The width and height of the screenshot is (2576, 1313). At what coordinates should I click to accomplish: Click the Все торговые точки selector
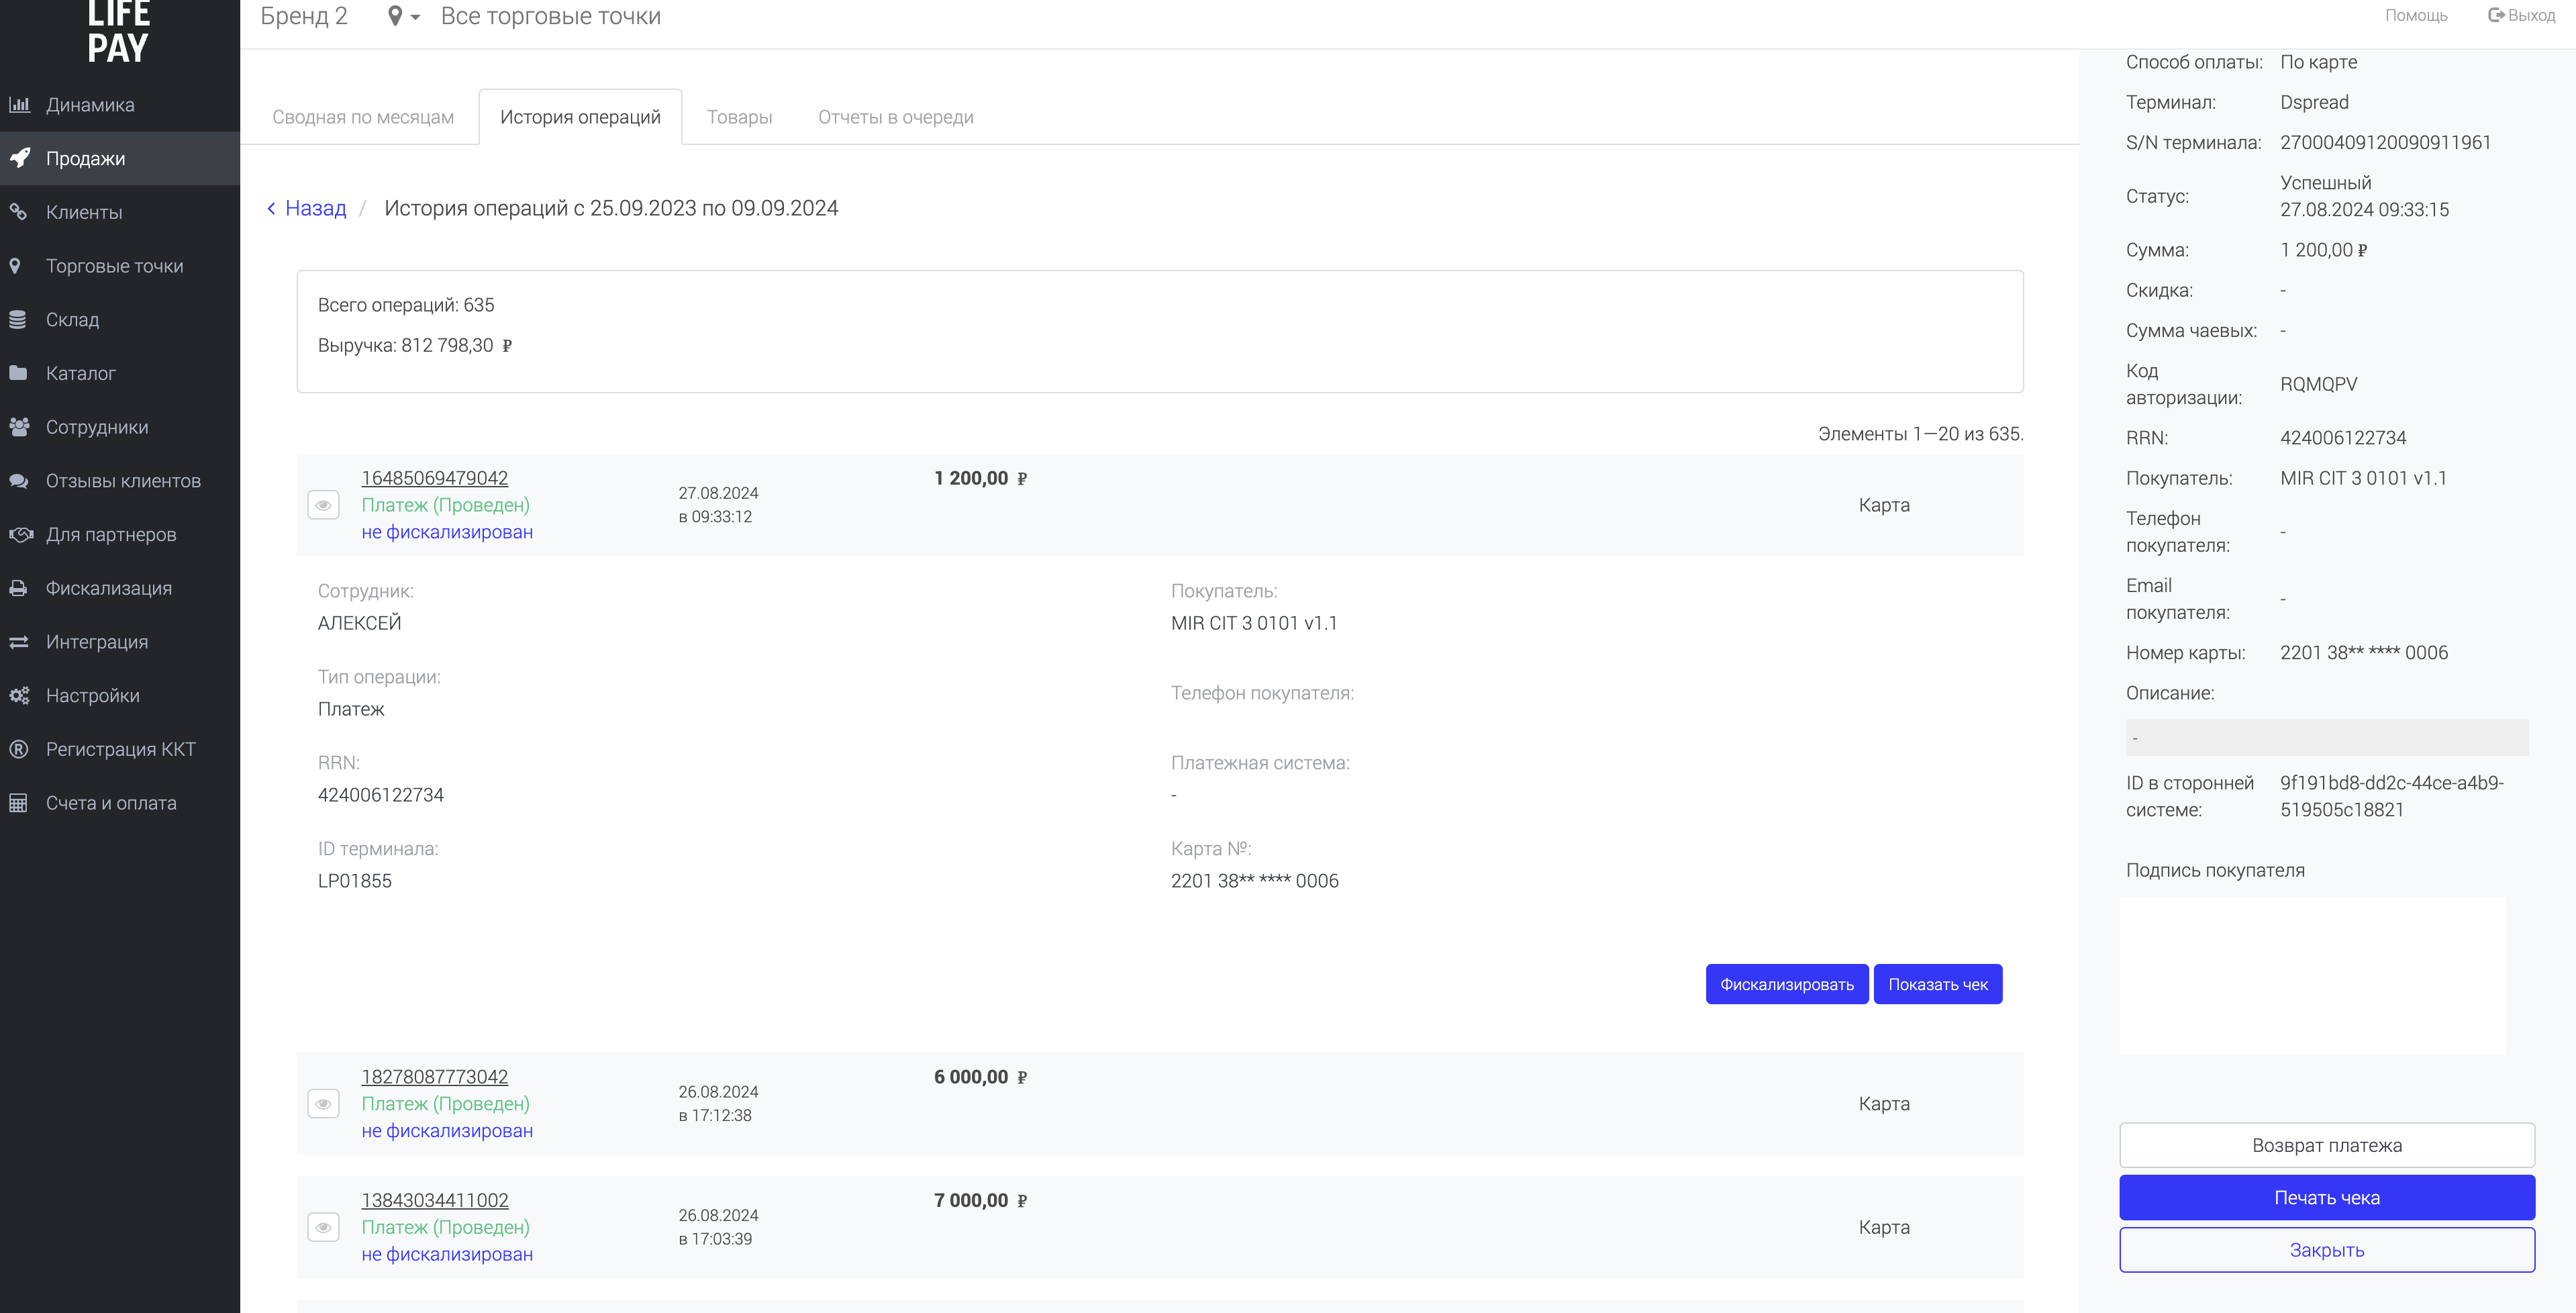pyautogui.click(x=550, y=16)
